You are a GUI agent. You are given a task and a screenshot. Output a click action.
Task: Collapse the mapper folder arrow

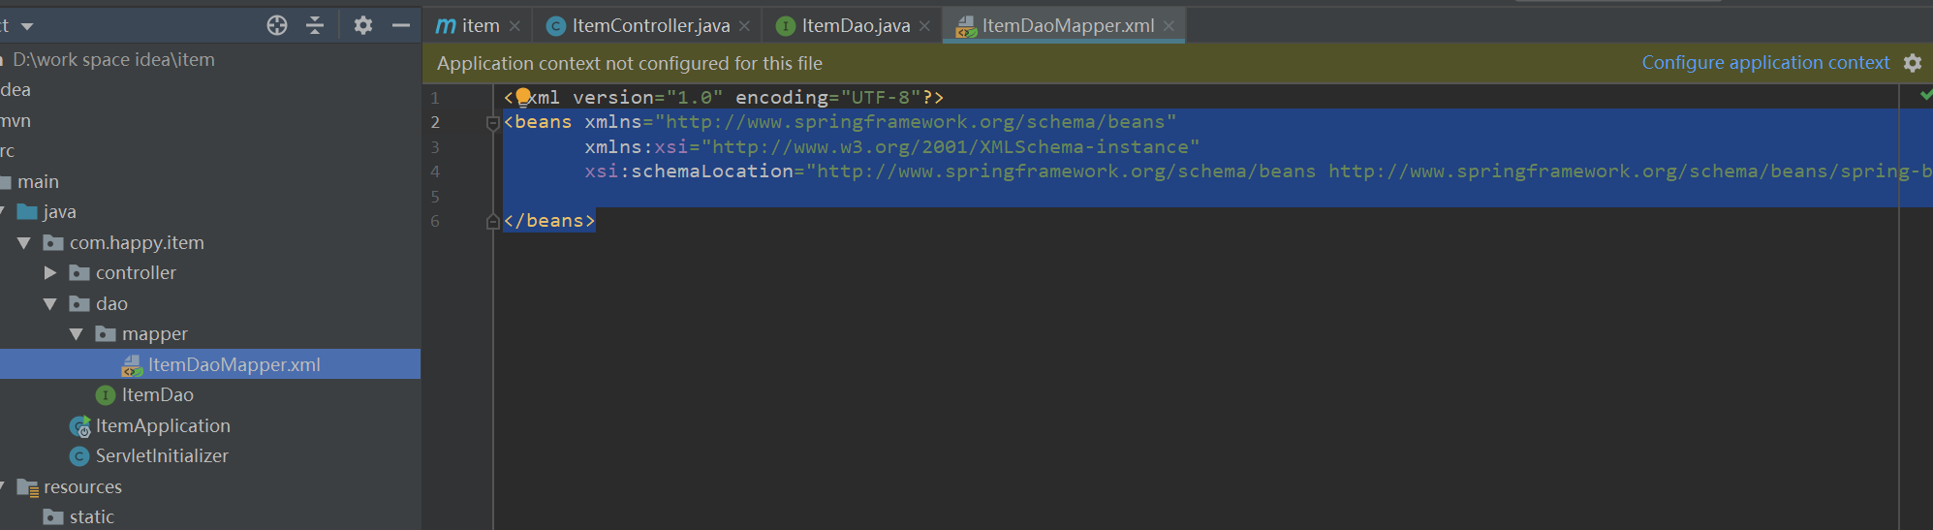coord(77,334)
